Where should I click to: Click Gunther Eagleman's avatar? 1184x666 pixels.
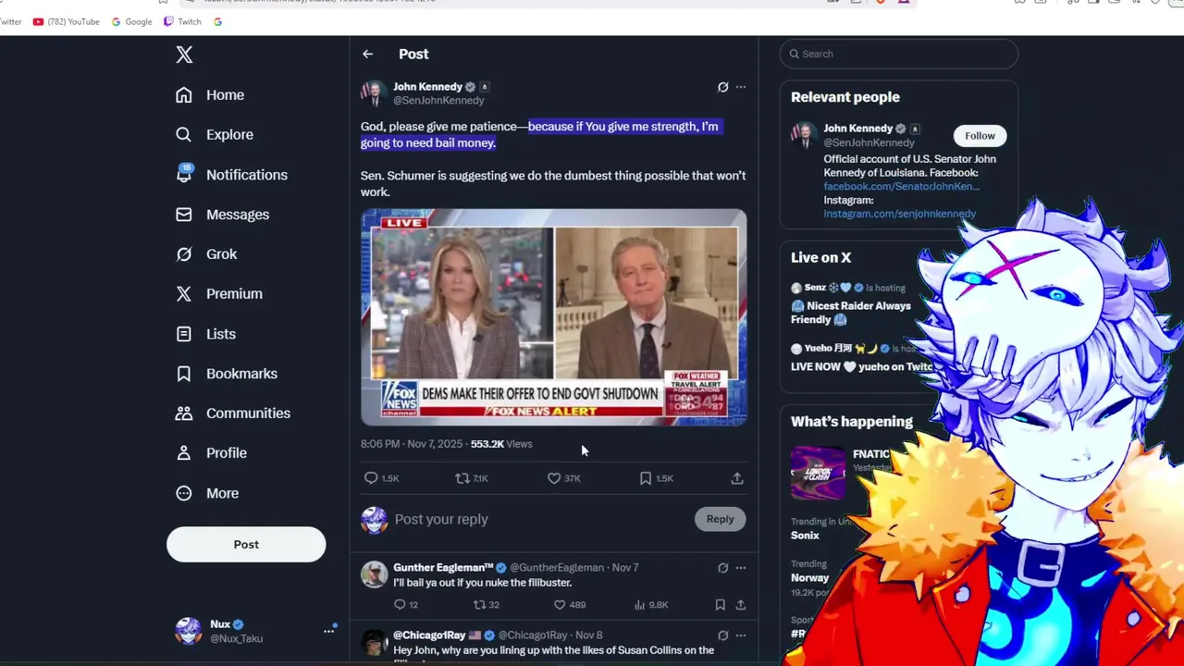[374, 574]
